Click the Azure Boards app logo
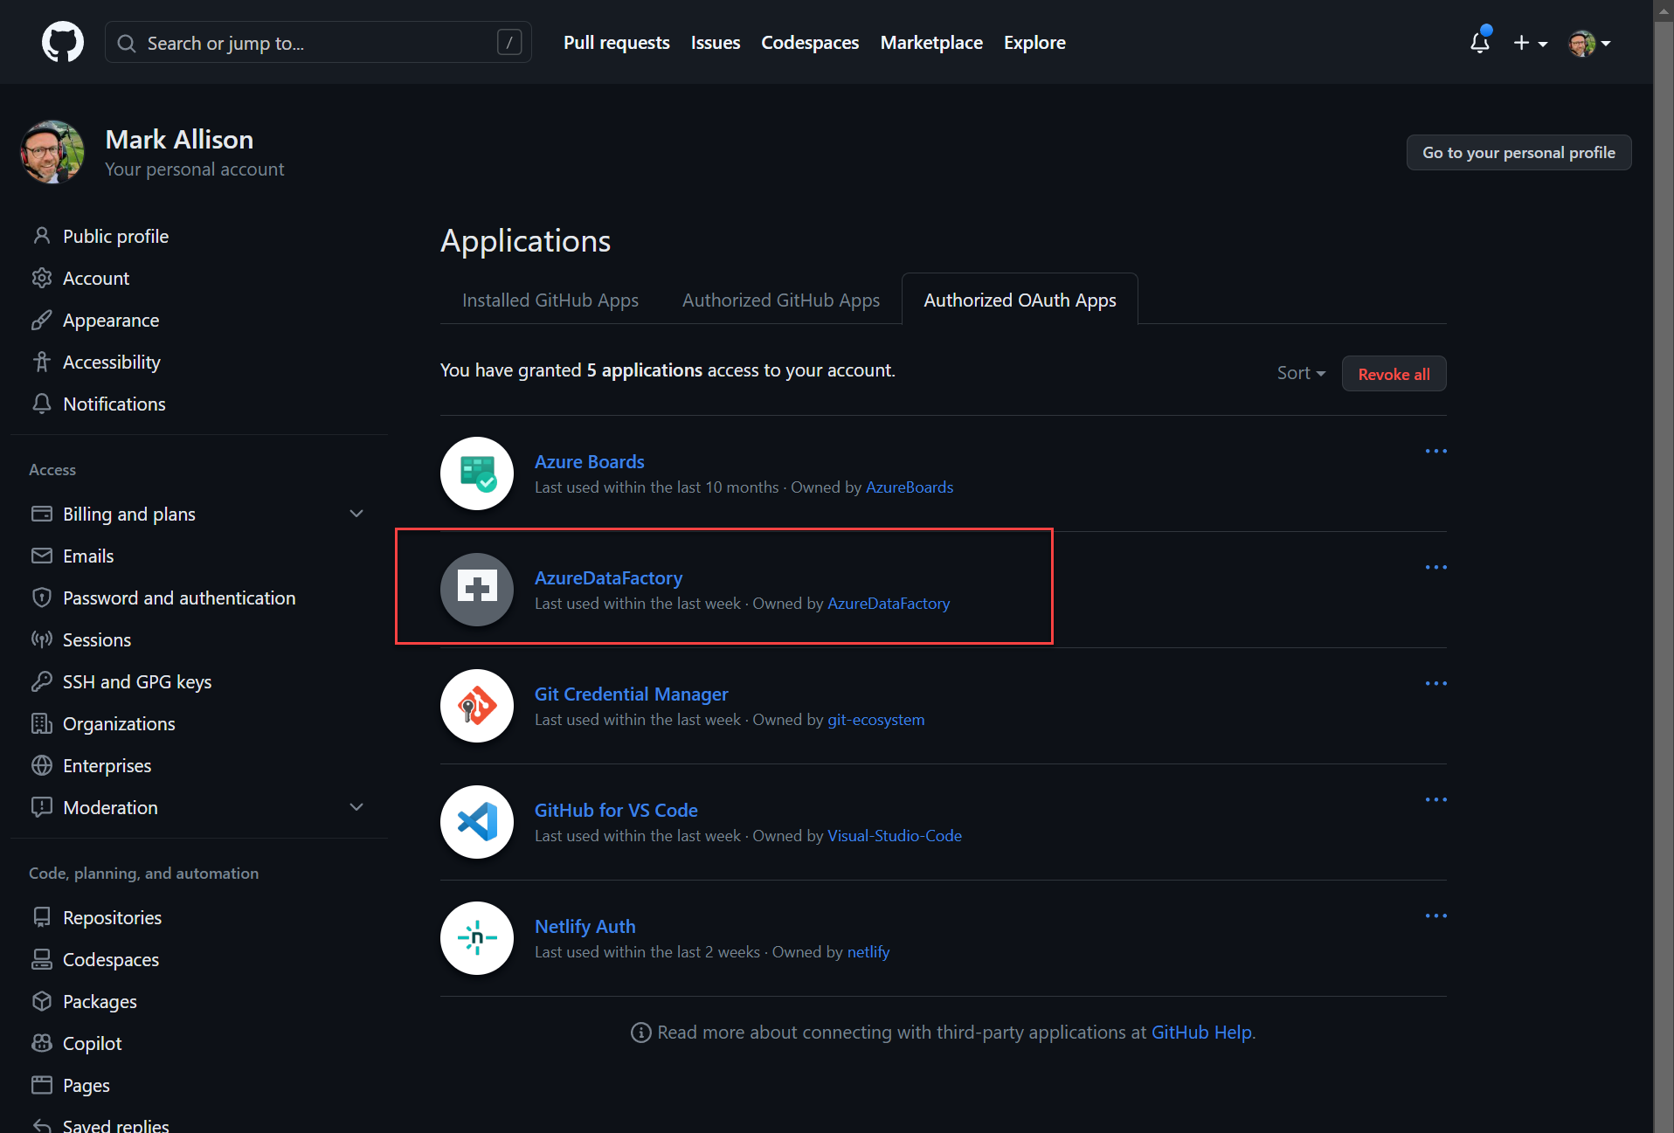 (x=477, y=473)
